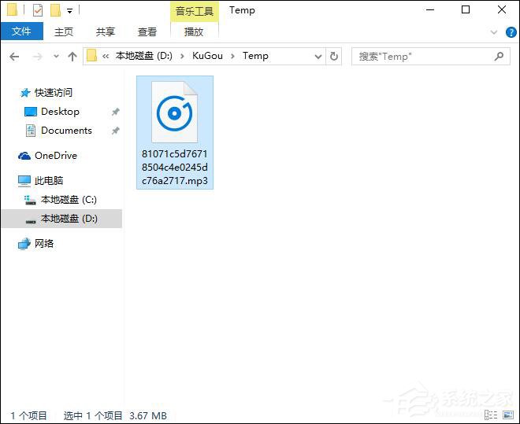This screenshot has width=520, height=424.
Task: Click New folder quick access icon
Action: [x=55, y=10]
